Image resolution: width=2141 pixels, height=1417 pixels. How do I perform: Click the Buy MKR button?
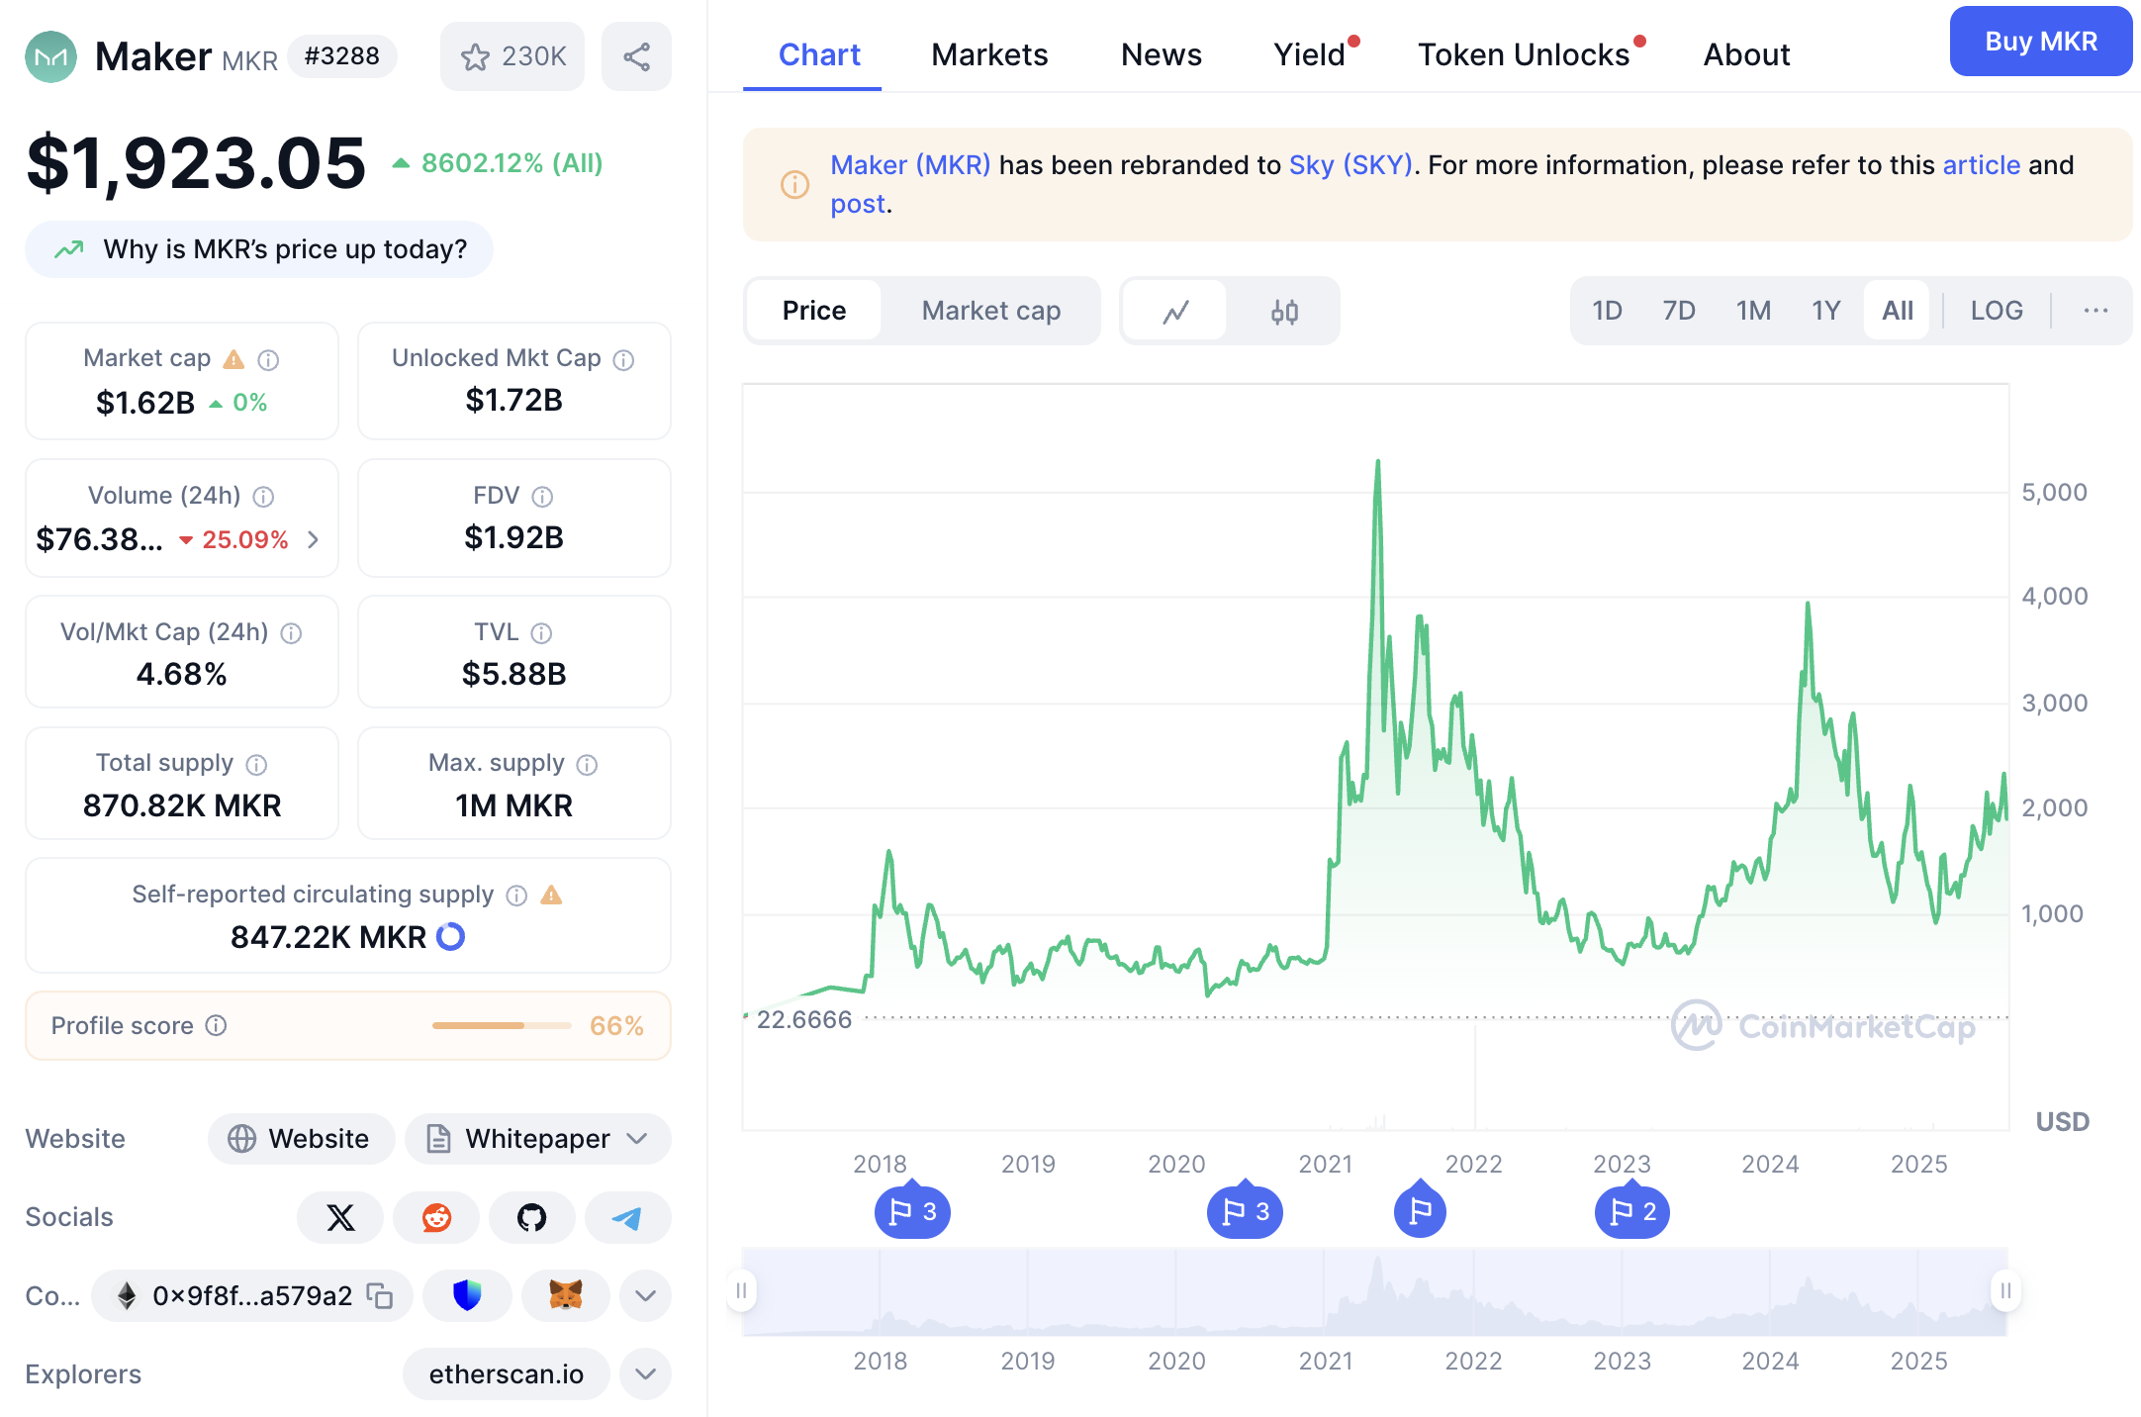coord(2040,42)
